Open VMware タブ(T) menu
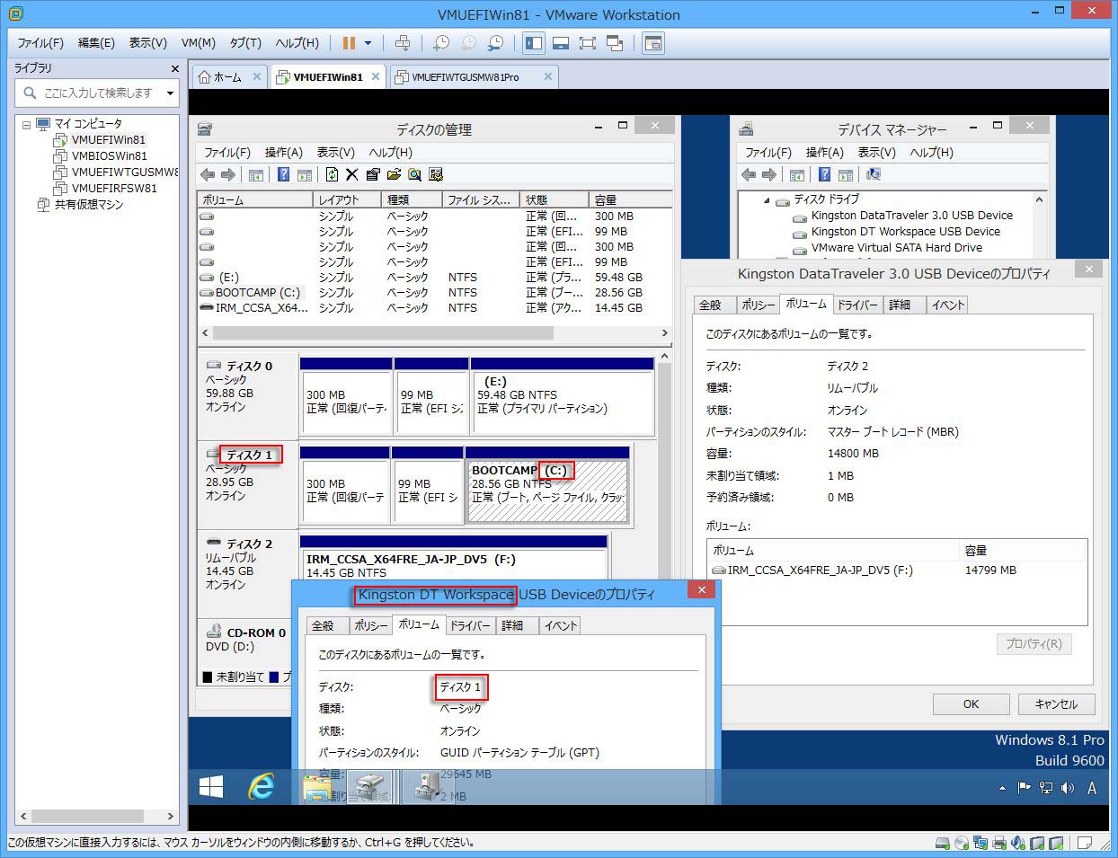Viewport: 1118px width, 858px height. click(x=245, y=43)
